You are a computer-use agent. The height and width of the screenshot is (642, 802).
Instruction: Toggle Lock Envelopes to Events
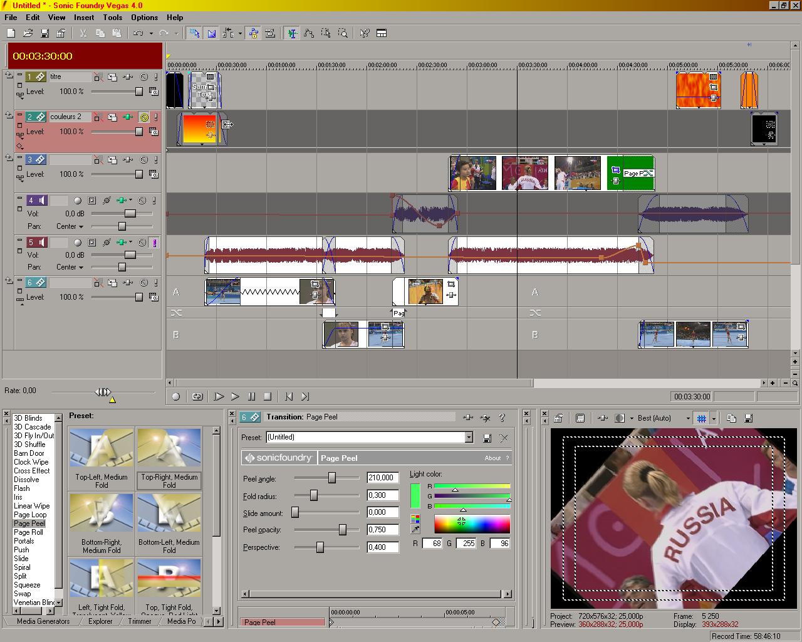253,33
